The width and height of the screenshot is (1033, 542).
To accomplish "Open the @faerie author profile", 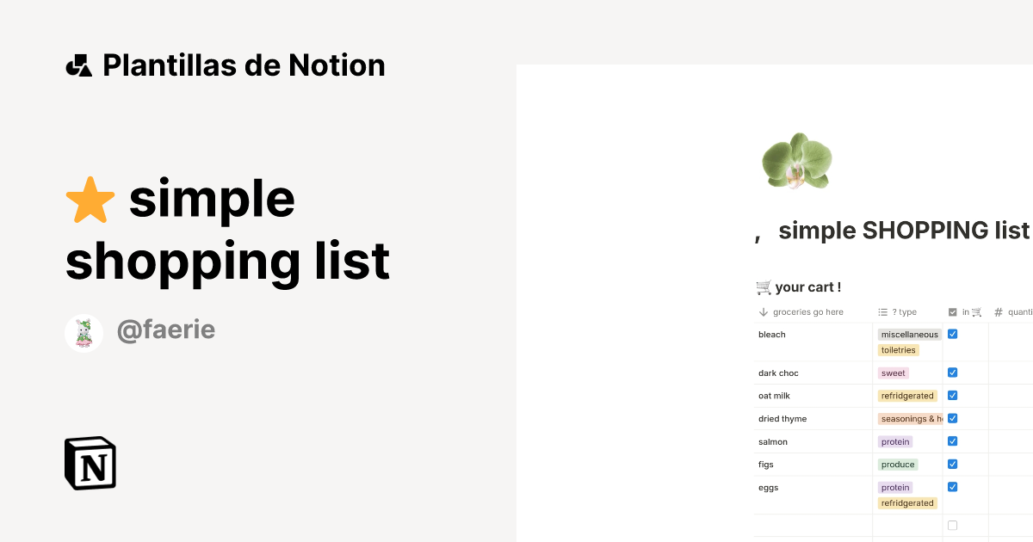I will 166,330.
